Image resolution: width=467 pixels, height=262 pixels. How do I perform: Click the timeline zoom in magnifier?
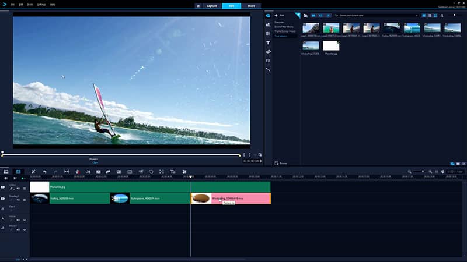tap(430, 172)
